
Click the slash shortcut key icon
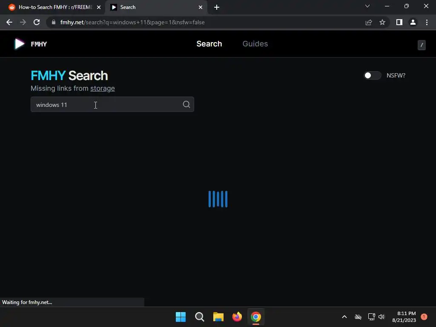tap(422, 45)
